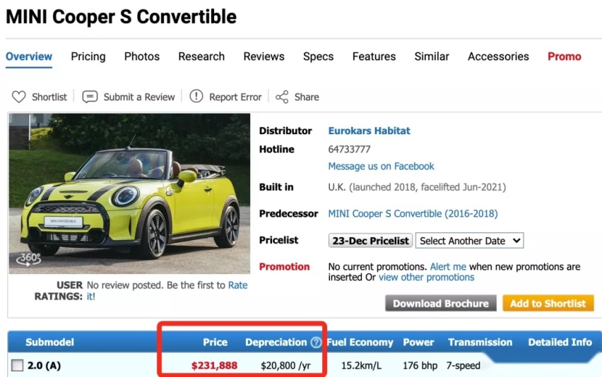Click the Transmission column header

pyautogui.click(x=480, y=342)
